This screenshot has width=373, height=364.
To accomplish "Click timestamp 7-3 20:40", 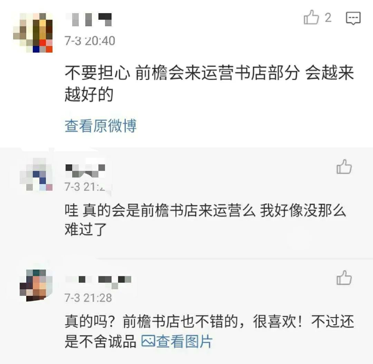I will point(90,41).
